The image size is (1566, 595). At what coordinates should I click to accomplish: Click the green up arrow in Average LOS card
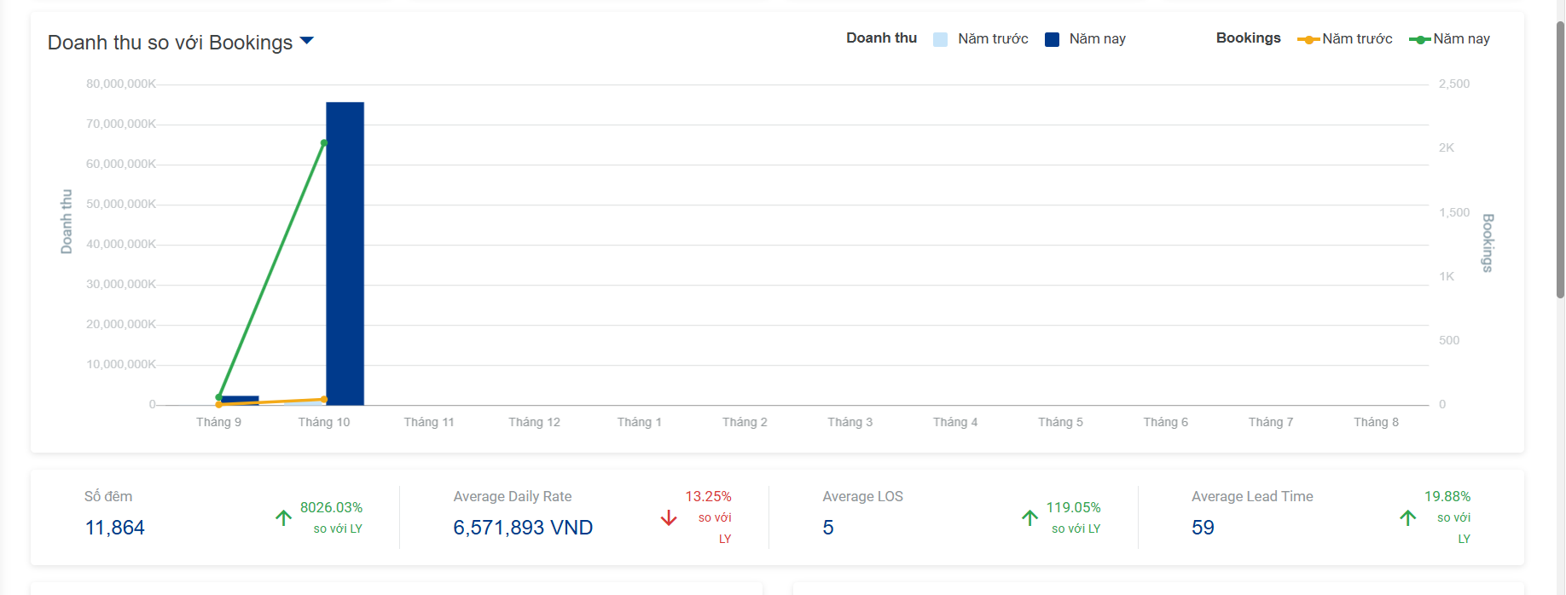(x=1029, y=517)
